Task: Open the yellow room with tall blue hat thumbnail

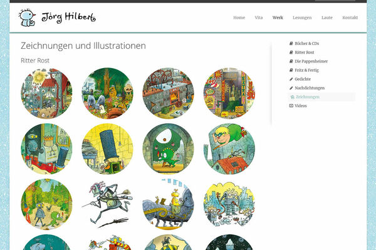Action: click(x=107, y=149)
